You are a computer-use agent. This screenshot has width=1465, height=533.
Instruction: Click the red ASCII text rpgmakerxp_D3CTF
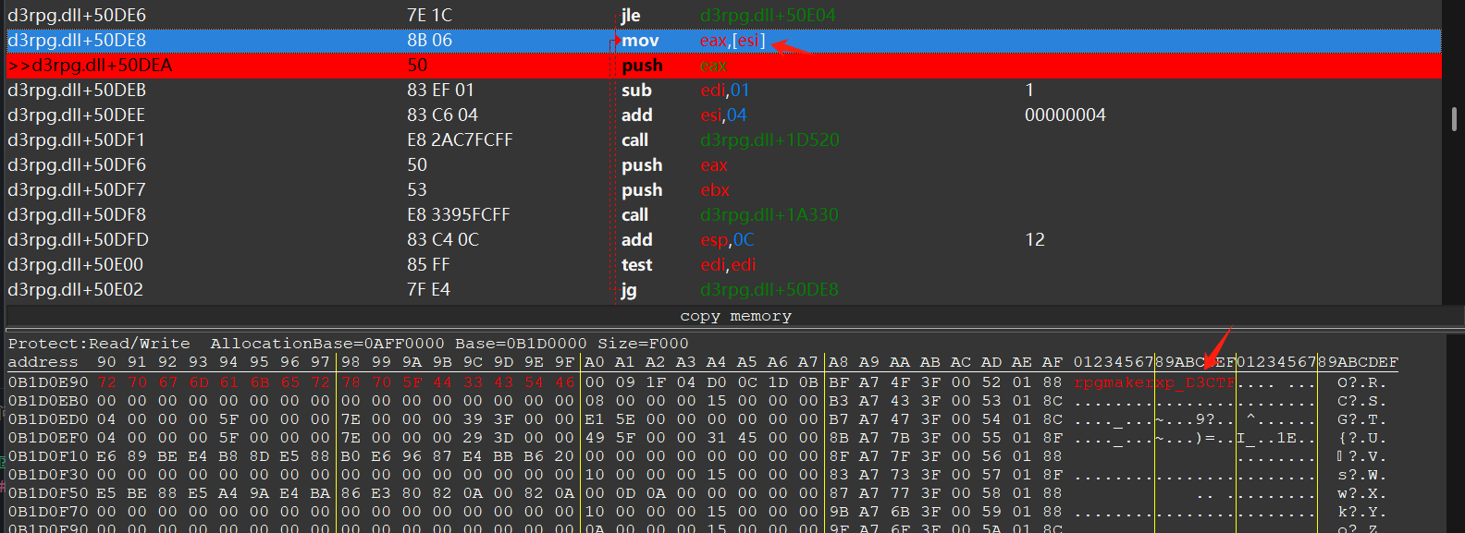(1154, 382)
